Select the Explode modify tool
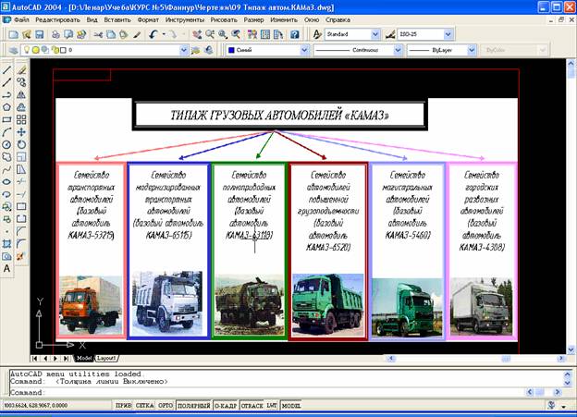 click(x=20, y=256)
